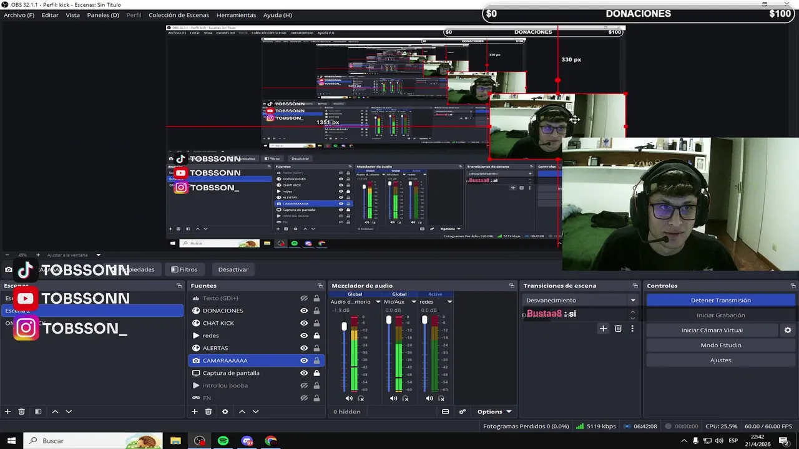
Task: Hide the CAMARAAAAAA source
Action: [304, 360]
